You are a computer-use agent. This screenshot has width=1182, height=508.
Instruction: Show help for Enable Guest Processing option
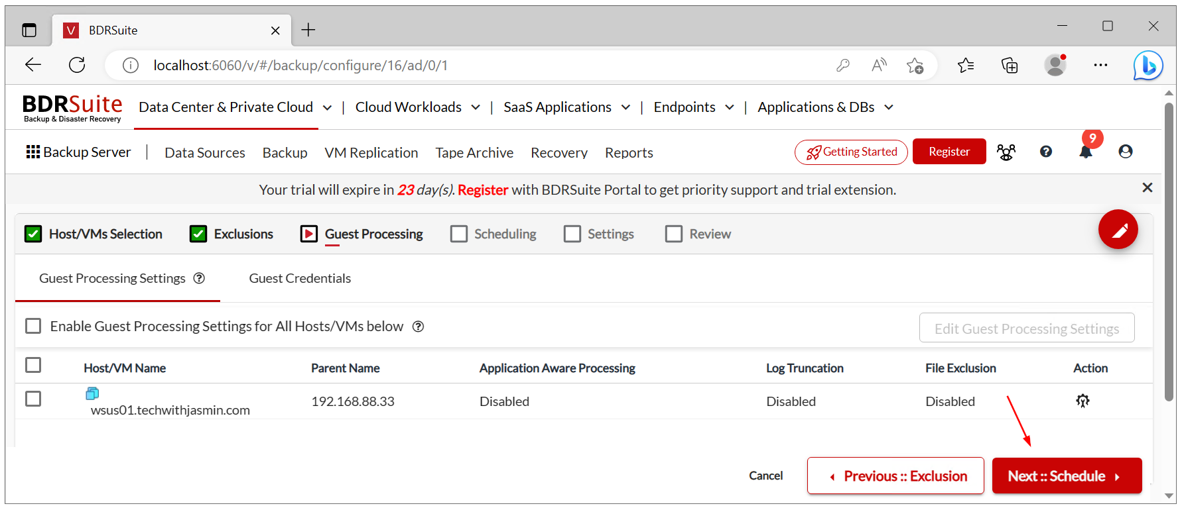418,327
